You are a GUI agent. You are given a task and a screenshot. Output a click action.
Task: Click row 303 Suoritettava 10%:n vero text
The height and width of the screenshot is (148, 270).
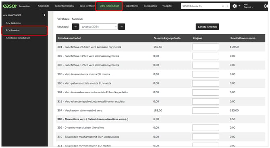click(88, 65)
